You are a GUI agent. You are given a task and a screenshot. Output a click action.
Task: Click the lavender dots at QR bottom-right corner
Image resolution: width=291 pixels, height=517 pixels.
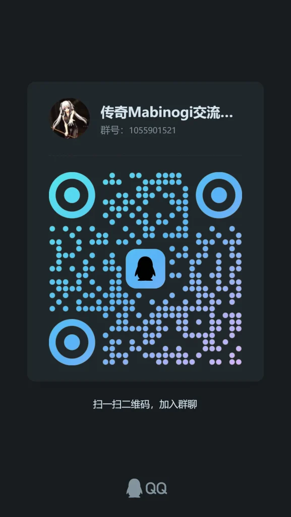[232, 359]
